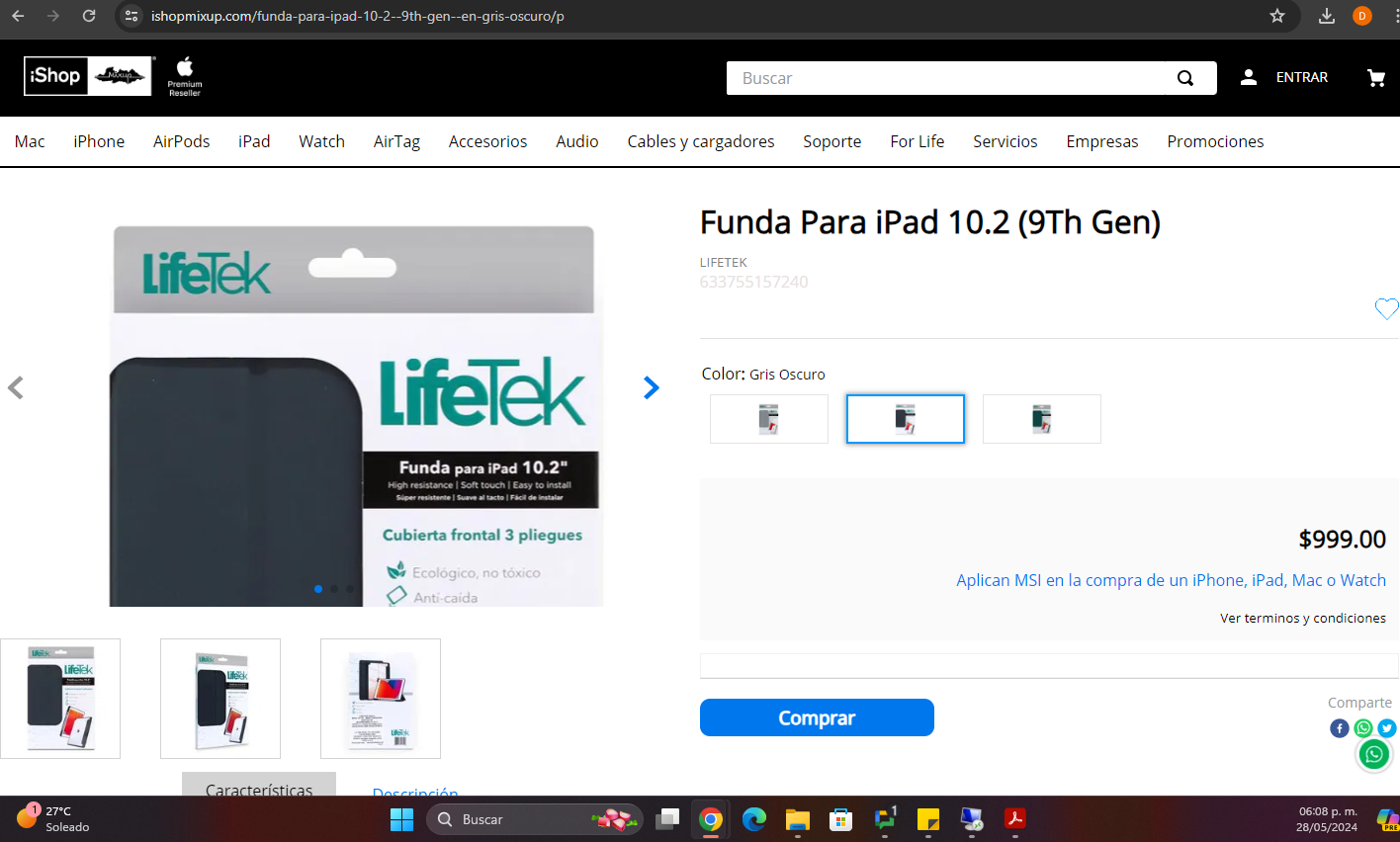1400x842 pixels.
Task: Select second carousel dot indicator
Action: [x=334, y=589]
